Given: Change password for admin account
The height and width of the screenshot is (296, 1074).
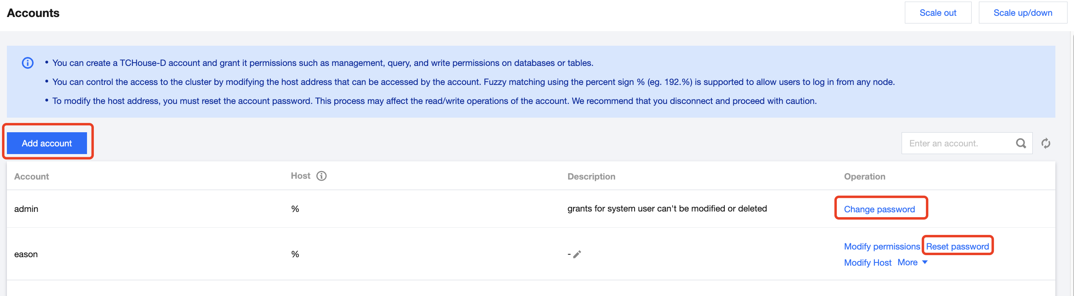Looking at the screenshot, I should 879,209.
